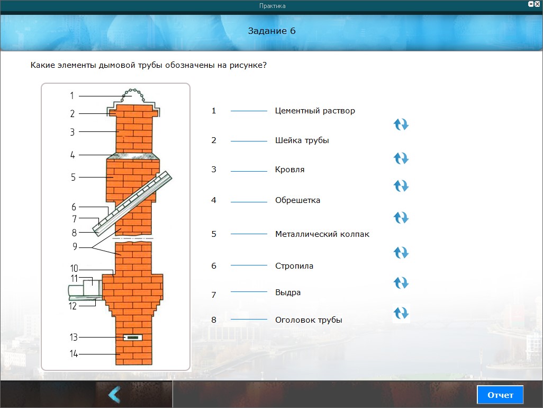543x408 pixels.
Task: Select the 'Оголовок трубы' answer text
Action: pyautogui.click(x=309, y=320)
